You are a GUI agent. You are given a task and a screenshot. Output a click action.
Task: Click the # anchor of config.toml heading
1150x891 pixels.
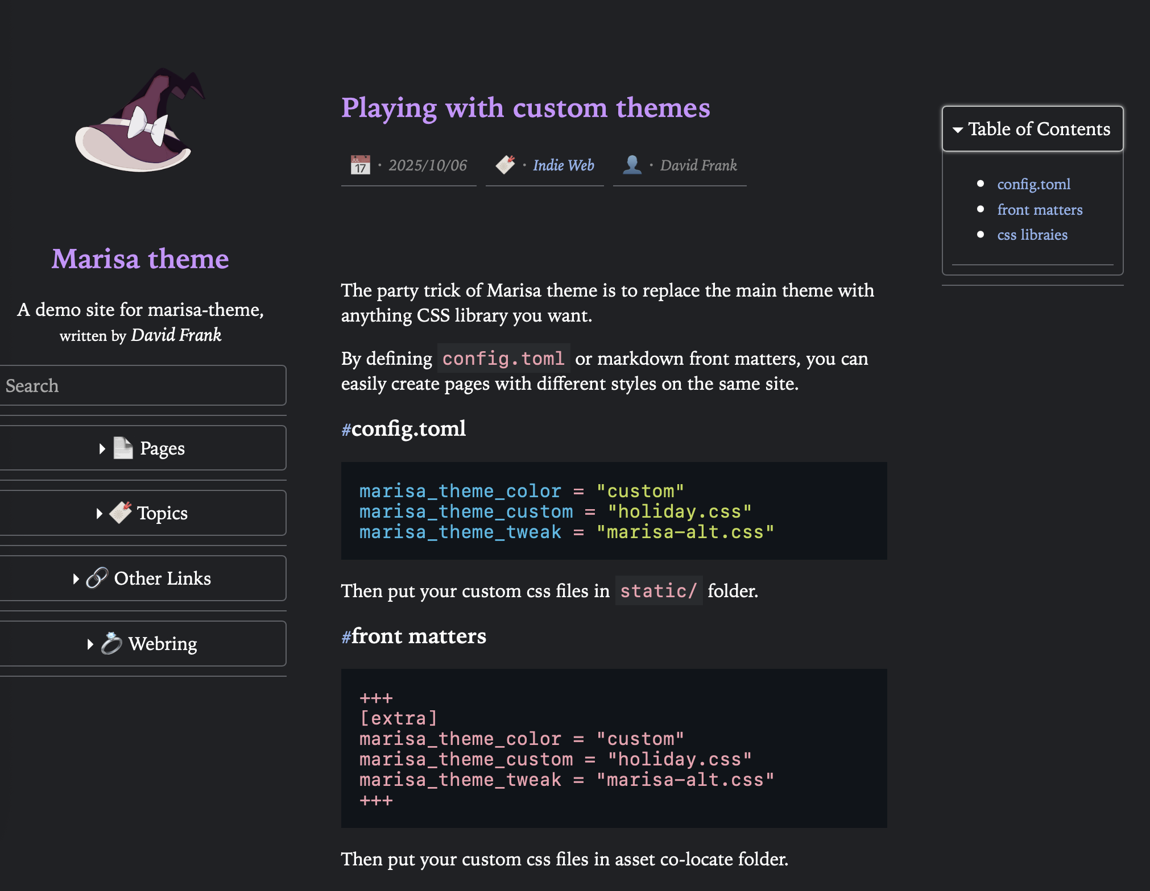[346, 430]
